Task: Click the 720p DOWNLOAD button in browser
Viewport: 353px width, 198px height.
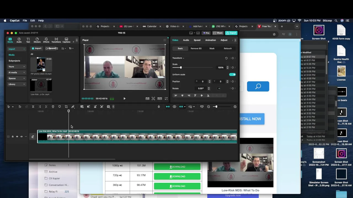Action: coord(177,176)
